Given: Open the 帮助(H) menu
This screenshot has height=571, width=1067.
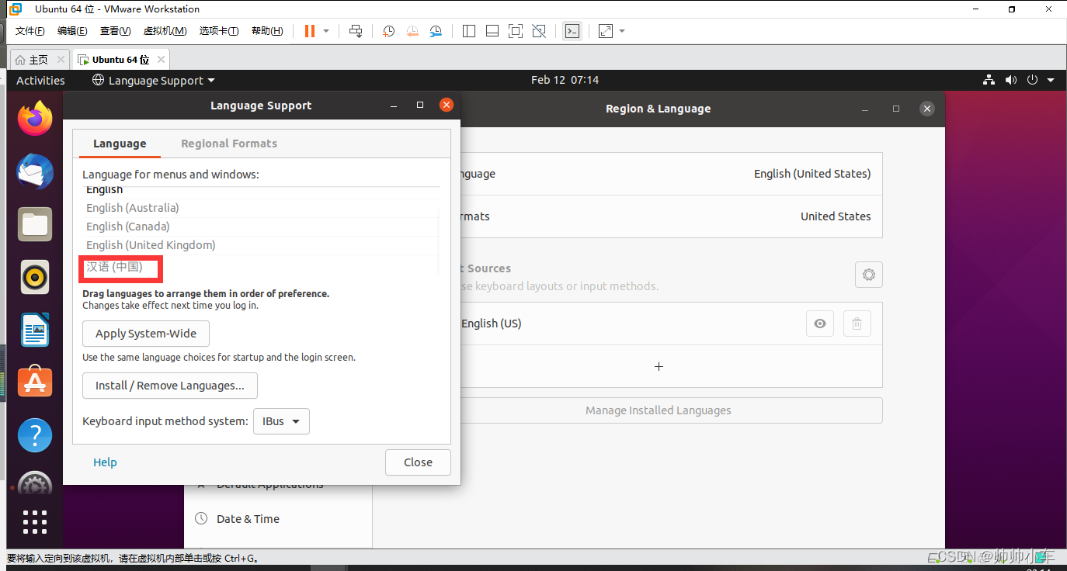Looking at the screenshot, I should coord(267,31).
